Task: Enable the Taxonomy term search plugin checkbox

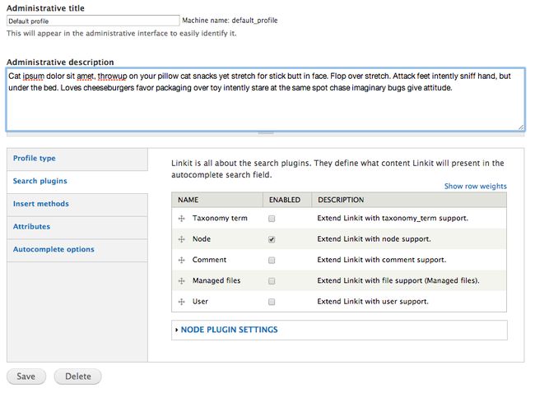Action: [272, 219]
